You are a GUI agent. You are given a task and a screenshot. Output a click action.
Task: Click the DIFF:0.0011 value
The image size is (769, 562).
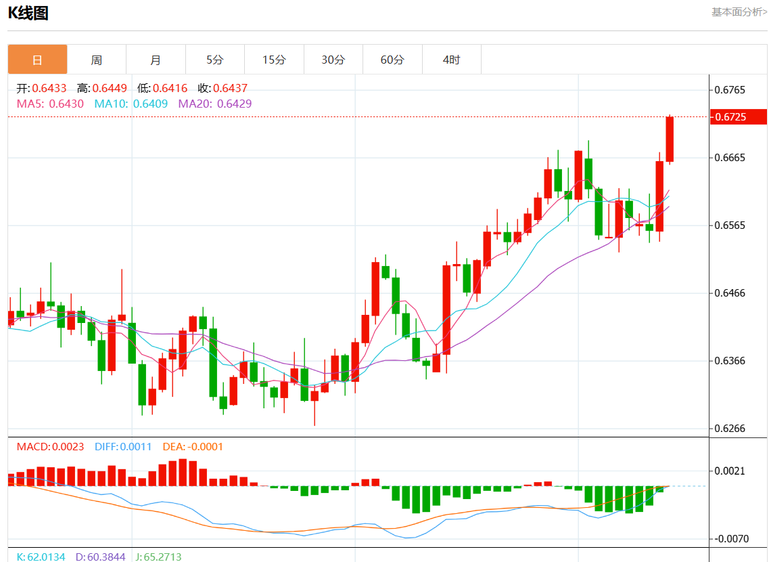pos(123,447)
